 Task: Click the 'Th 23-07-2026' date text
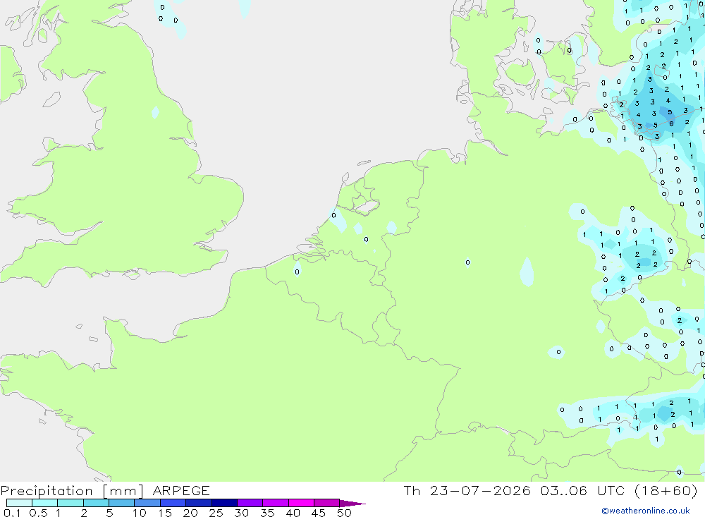467,490
